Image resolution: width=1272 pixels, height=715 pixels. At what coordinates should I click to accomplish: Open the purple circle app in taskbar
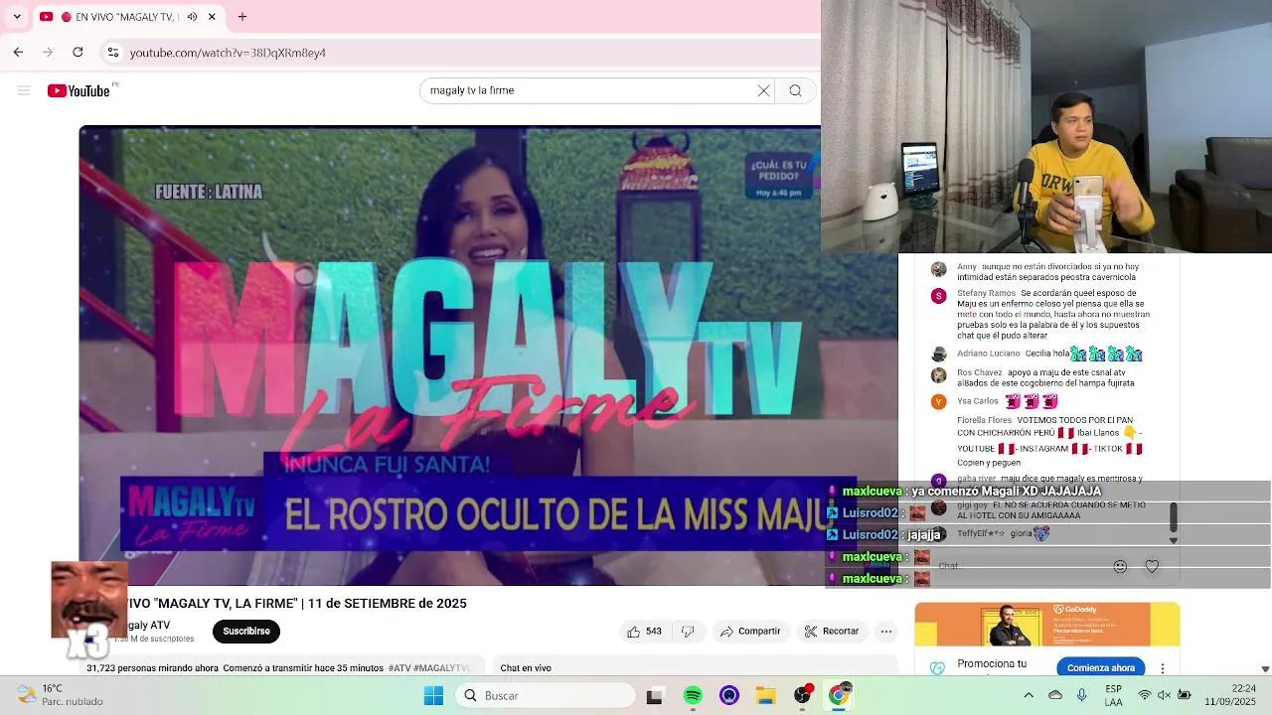point(729,696)
